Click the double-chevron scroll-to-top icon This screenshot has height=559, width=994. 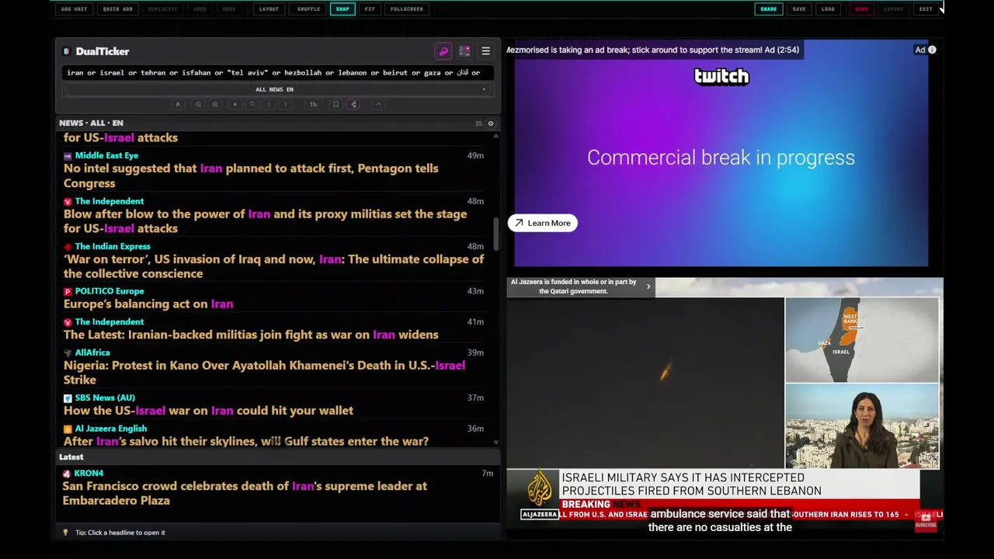pos(252,104)
